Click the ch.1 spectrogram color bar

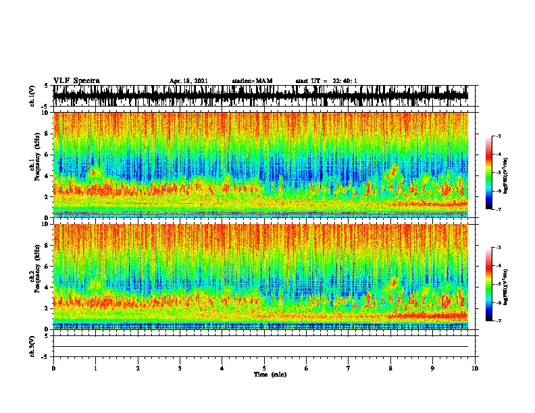pos(488,173)
